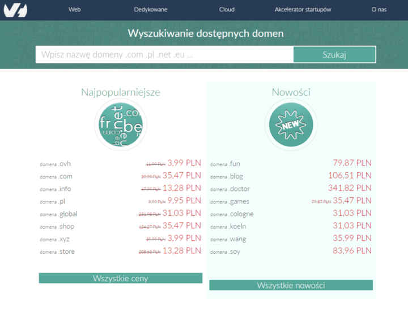The height and width of the screenshot is (315, 408).
Task: Select the .store domain entry
Action: point(120,251)
